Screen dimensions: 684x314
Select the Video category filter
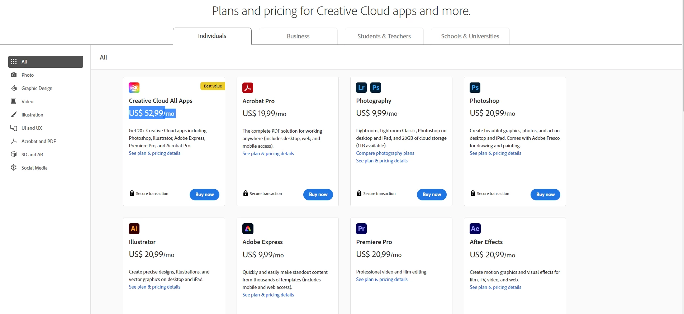coord(27,101)
